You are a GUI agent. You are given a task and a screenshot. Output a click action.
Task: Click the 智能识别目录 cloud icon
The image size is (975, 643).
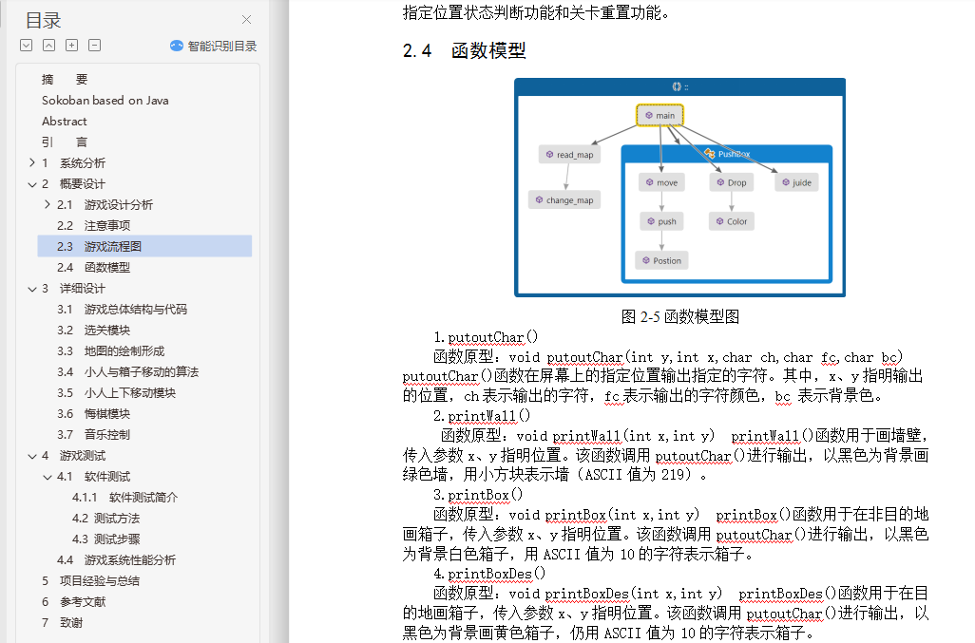point(177,46)
